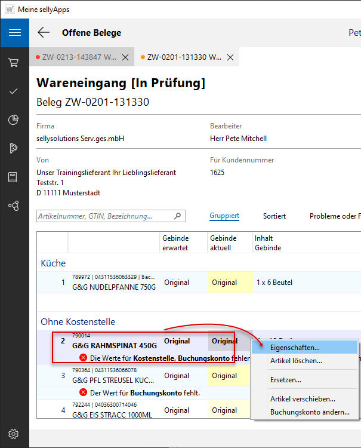Screen dimensions: 361x448
Task: Choose Artikel löschen in context menu
Action: [296, 361]
